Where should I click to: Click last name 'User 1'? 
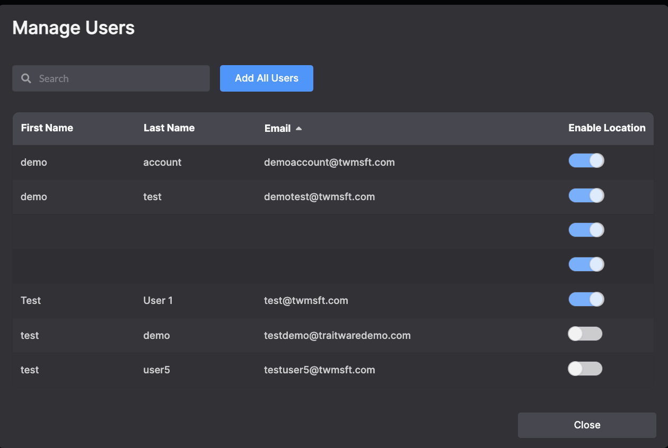click(158, 301)
